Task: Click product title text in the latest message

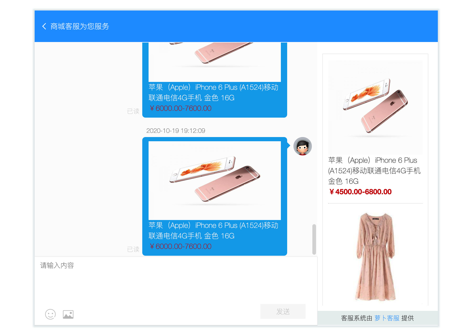Action: coord(213,231)
